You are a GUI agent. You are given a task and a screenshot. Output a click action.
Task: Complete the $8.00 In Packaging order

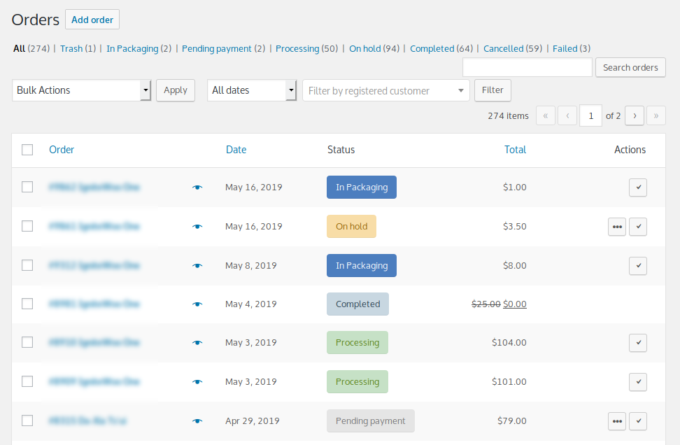coord(638,265)
